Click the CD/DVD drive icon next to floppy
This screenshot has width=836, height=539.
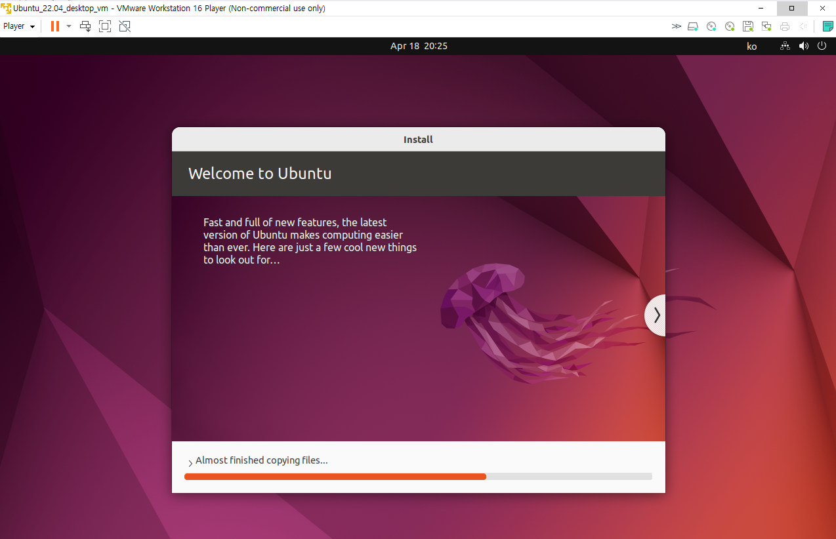(x=730, y=26)
